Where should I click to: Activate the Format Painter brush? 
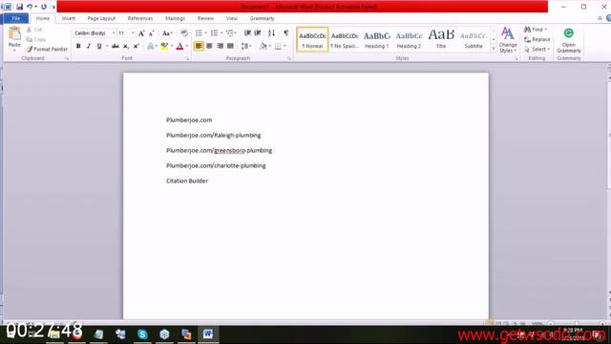click(x=47, y=49)
